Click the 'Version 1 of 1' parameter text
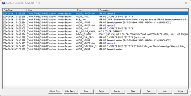This screenshot has width=191, height=96. point(141,37)
